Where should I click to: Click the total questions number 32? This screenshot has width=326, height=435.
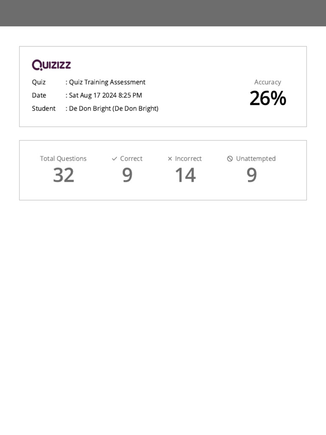coord(64,175)
